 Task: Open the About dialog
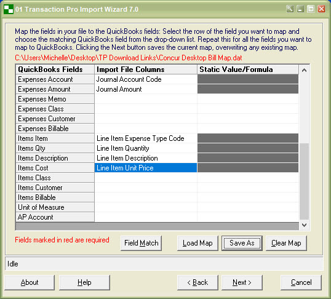(30, 282)
